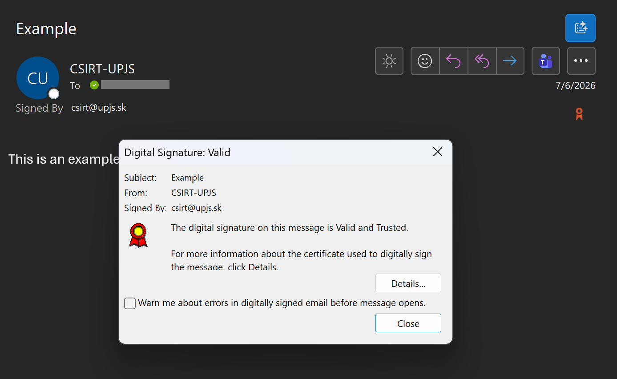617x379 pixels.
Task: Click csirt@upjs.sk in message header
Action: click(x=99, y=108)
